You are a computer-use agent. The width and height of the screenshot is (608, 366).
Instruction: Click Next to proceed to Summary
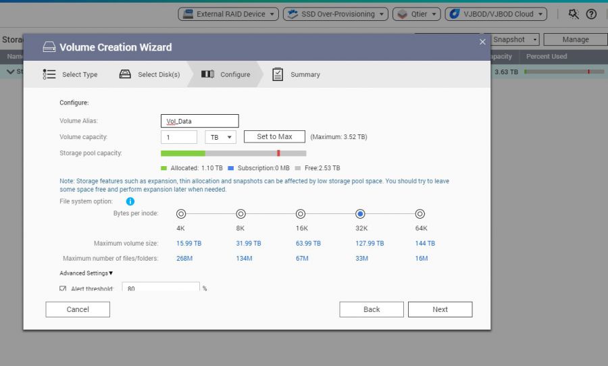(440, 309)
